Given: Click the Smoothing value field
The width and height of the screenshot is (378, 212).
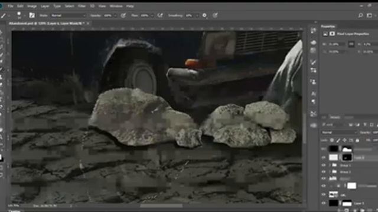Looking at the screenshot, I should point(189,15).
